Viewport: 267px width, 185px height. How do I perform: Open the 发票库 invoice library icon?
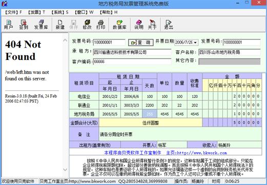[x=41, y=25]
